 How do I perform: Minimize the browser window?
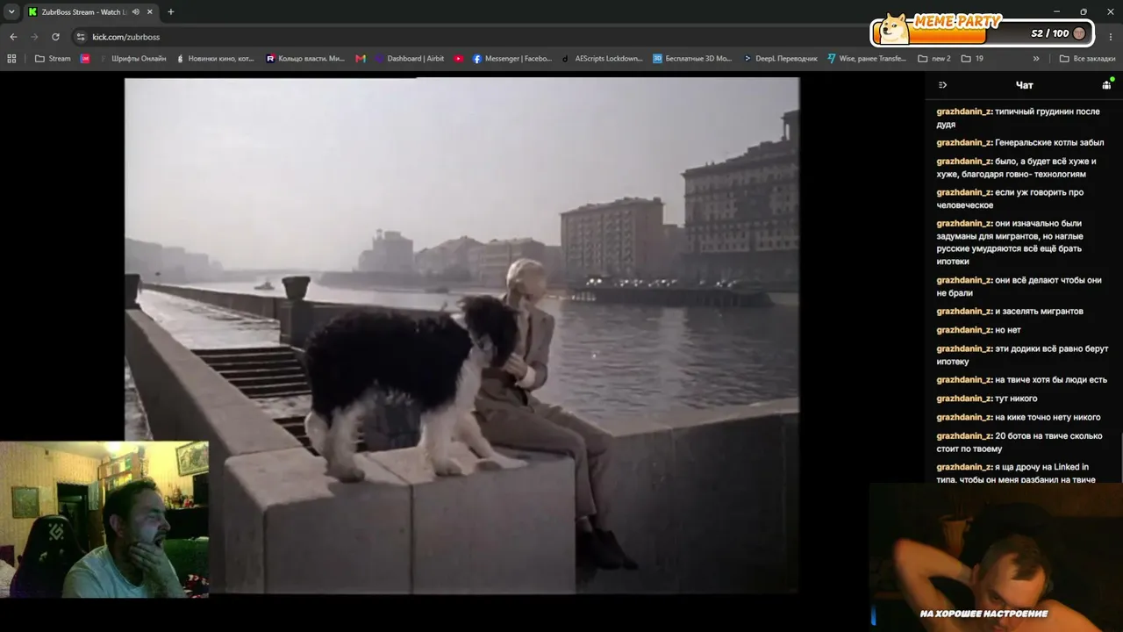click(1059, 12)
